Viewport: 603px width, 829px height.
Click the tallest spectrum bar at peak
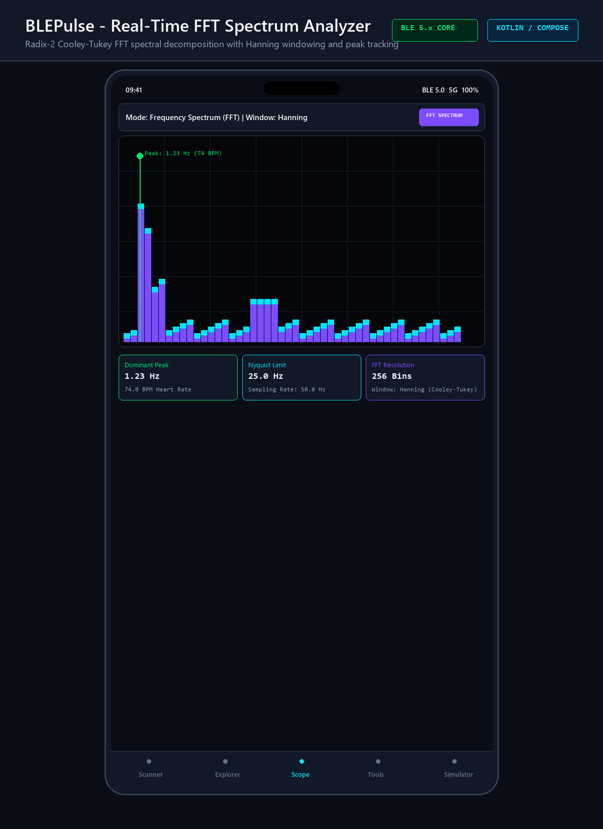point(141,273)
